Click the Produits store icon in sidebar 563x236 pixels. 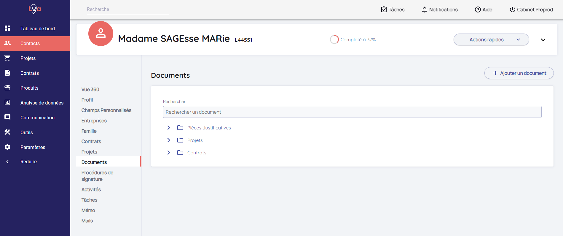[7, 88]
